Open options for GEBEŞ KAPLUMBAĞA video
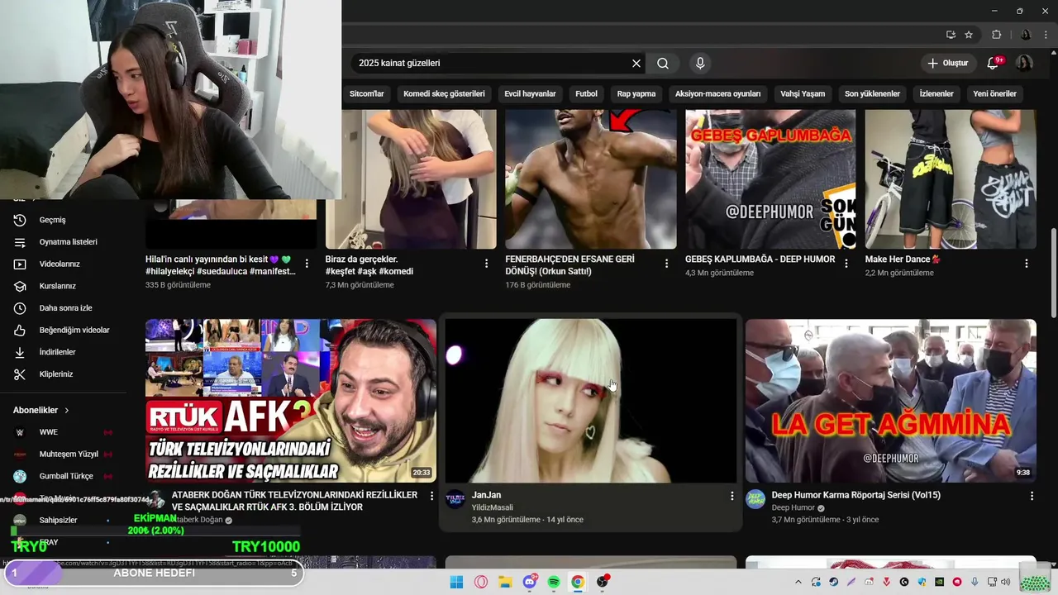This screenshot has height=595, width=1058. [x=846, y=264]
